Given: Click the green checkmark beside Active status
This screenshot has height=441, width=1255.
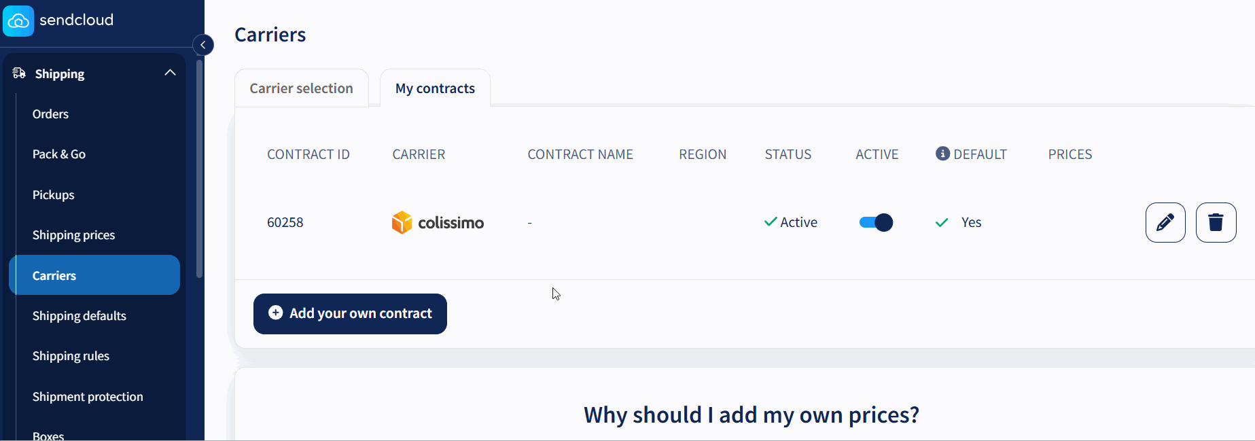Looking at the screenshot, I should click(769, 222).
